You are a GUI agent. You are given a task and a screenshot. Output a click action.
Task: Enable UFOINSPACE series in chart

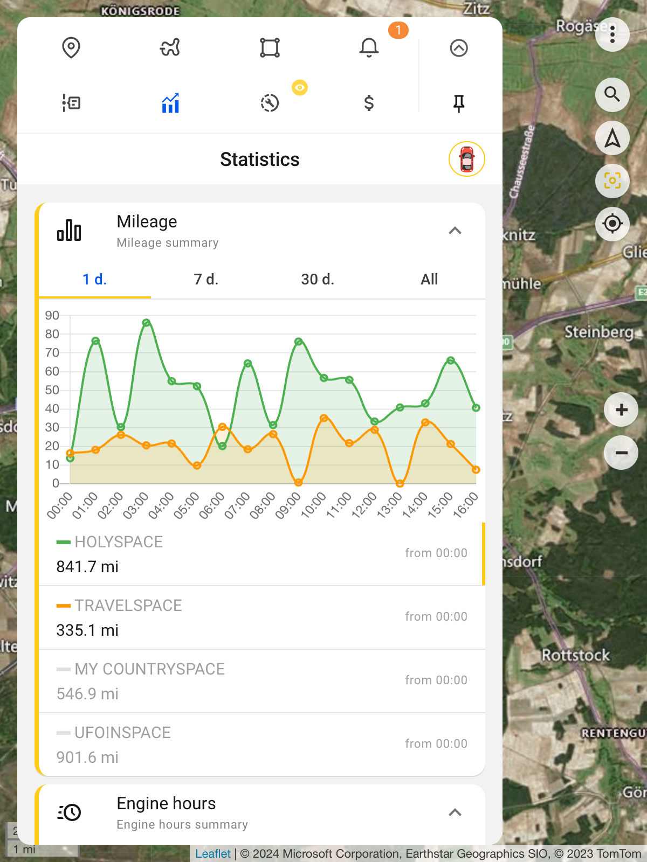(261, 745)
